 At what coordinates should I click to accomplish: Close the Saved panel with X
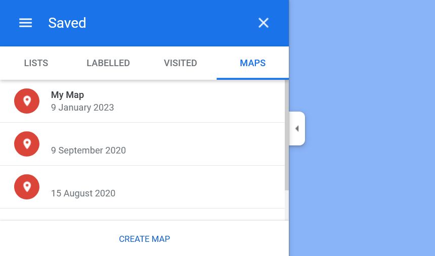(264, 23)
